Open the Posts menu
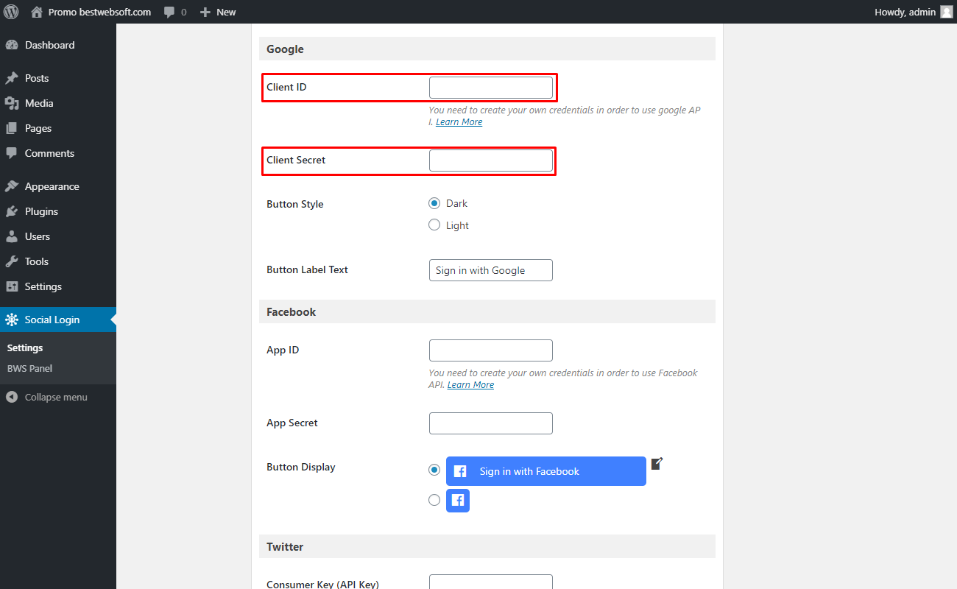Image resolution: width=957 pixels, height=589 pixels. coord(58,78)
